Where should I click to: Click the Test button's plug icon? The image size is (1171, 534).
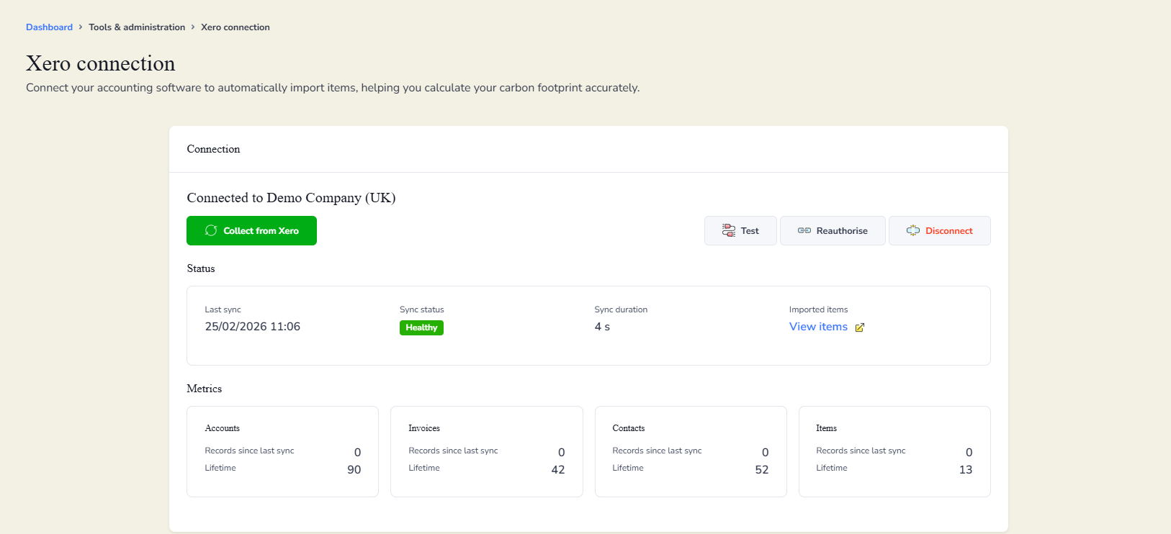point(729,230)
